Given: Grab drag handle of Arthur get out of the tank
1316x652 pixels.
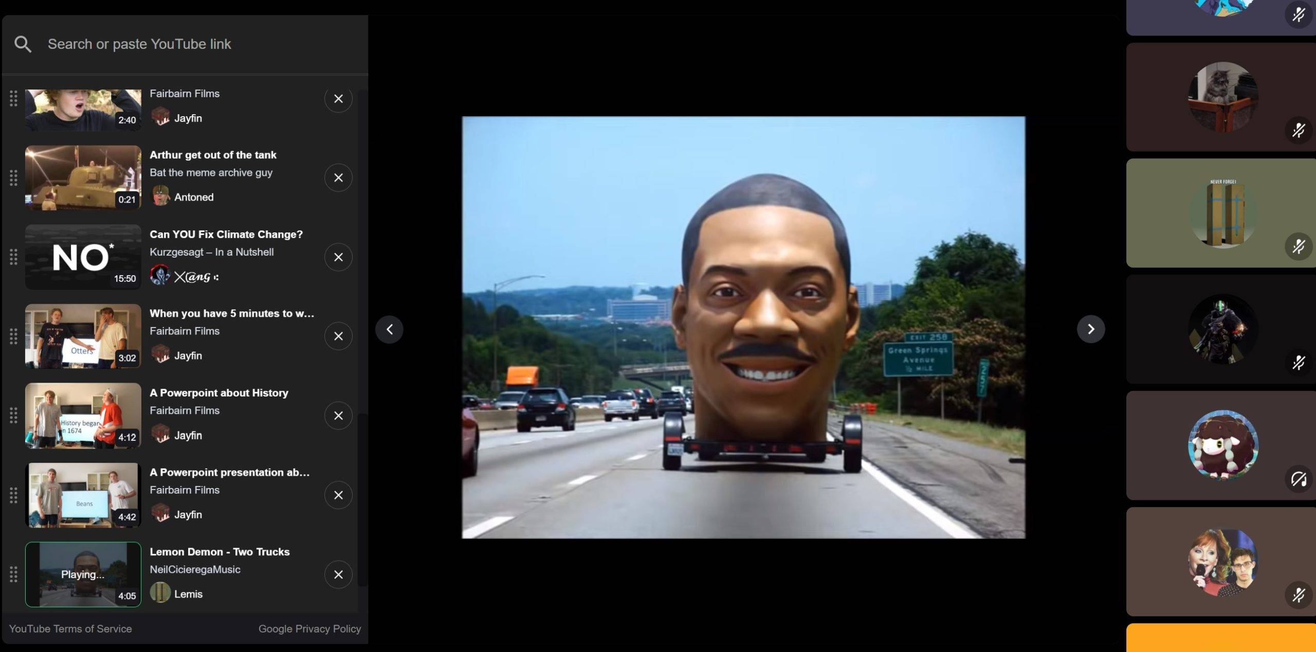Looking at the screenshot, I should [x=13, y=178].
